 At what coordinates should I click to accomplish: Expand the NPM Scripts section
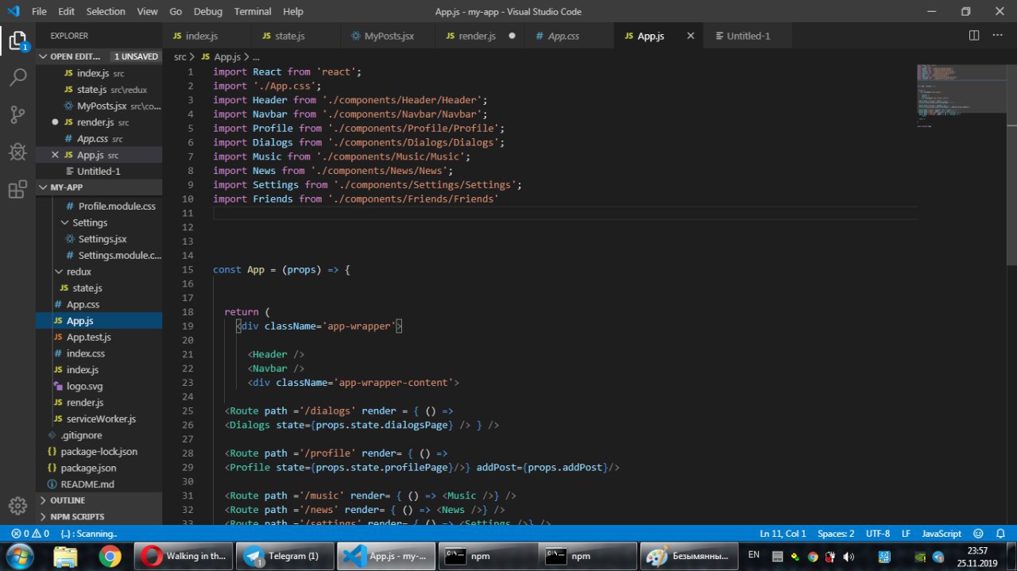[x=77, y=517]
